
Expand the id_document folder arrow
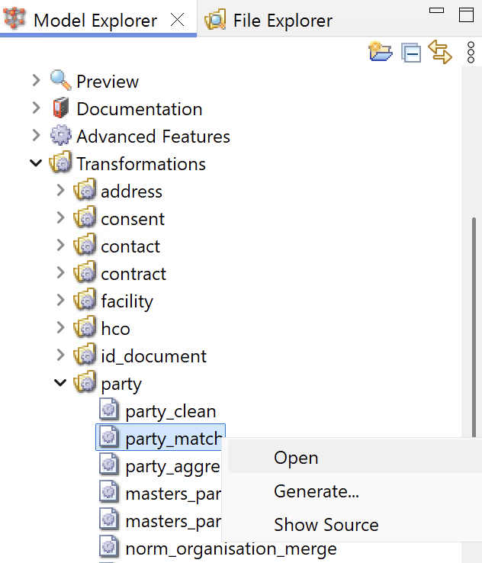point(60,355)
